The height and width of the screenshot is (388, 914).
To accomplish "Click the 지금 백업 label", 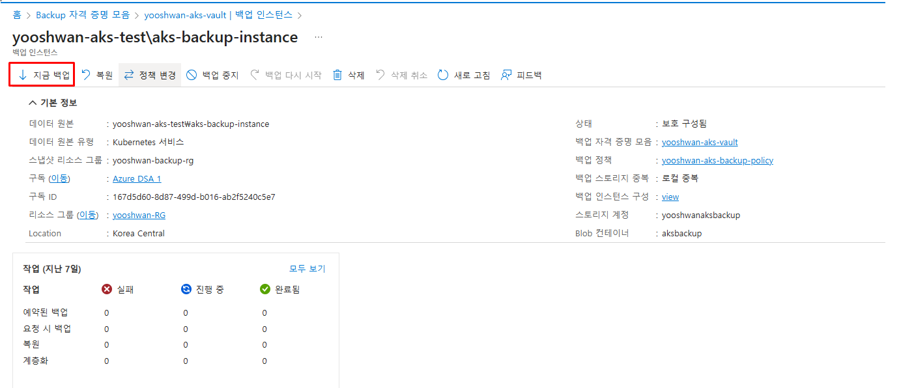I will click(51, 75).
